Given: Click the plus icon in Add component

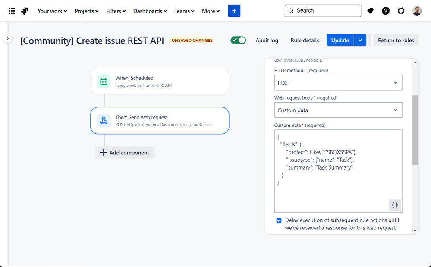Looking at the screenshot, I should pyautogui.click(x=103, y=152).
